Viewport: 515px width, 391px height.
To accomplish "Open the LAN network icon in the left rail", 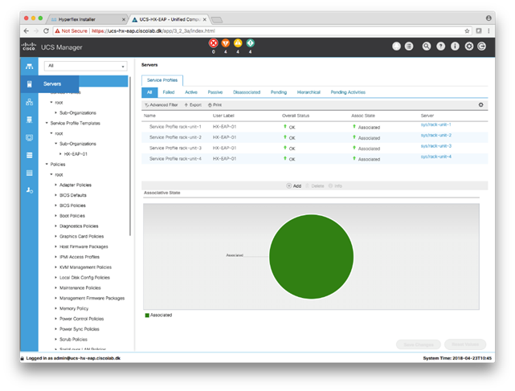I will tap(29, 102).
